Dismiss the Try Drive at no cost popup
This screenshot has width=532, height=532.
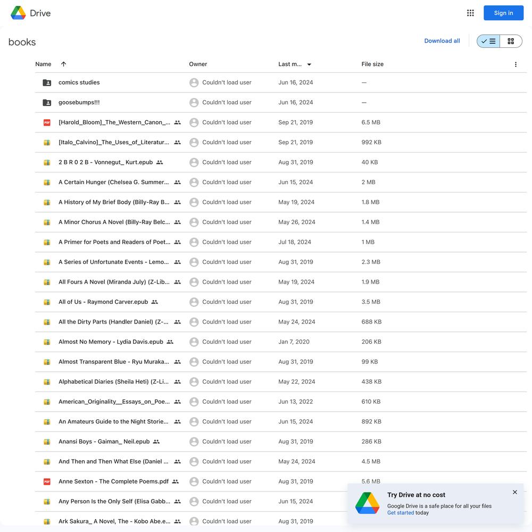(514, 492)
